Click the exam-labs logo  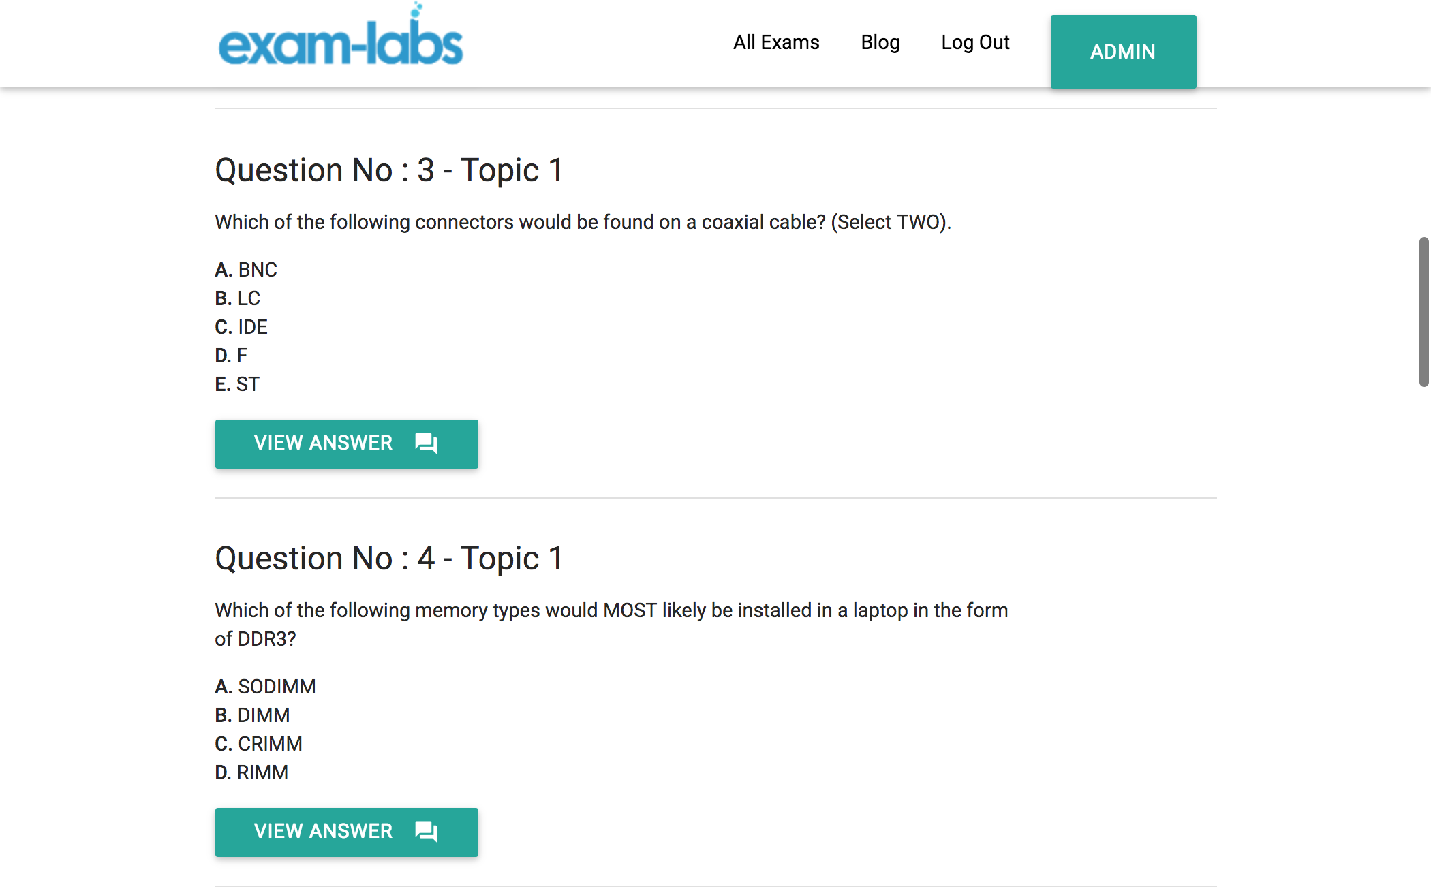tap(341, 35)
